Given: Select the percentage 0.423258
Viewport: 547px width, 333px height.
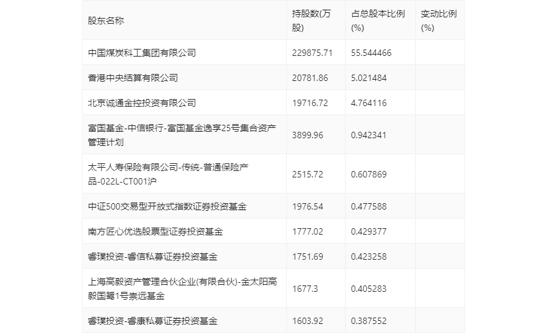Looking at the screenshot, I should click(x=369, y=256).
